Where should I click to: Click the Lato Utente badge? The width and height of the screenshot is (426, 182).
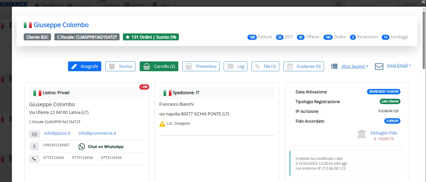[x=390, y=101]
